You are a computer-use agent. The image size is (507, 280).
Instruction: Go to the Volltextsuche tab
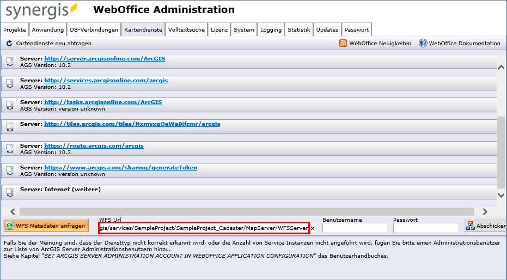pos(187,29)
